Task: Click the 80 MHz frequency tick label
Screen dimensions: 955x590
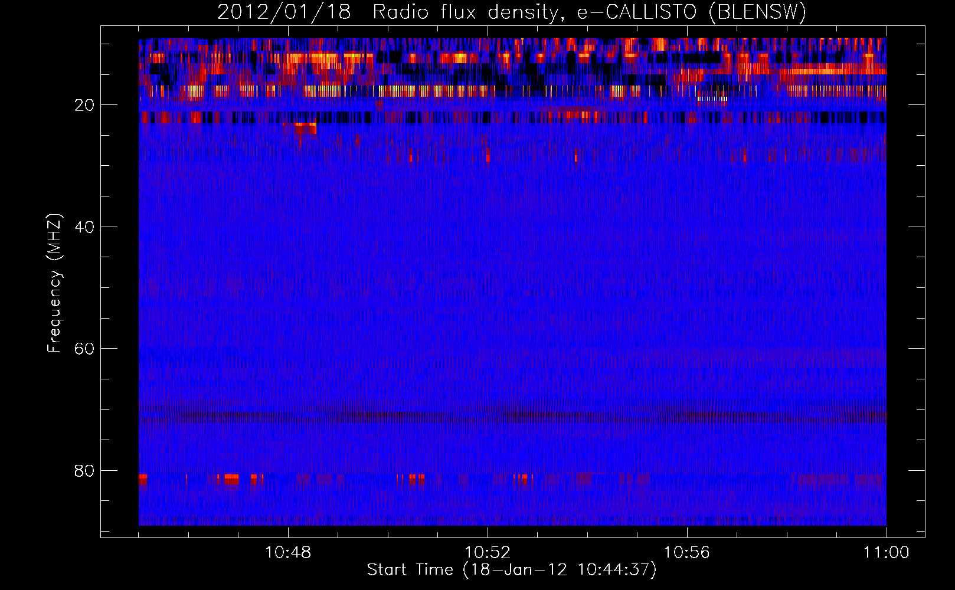Action: coord(84,471)
